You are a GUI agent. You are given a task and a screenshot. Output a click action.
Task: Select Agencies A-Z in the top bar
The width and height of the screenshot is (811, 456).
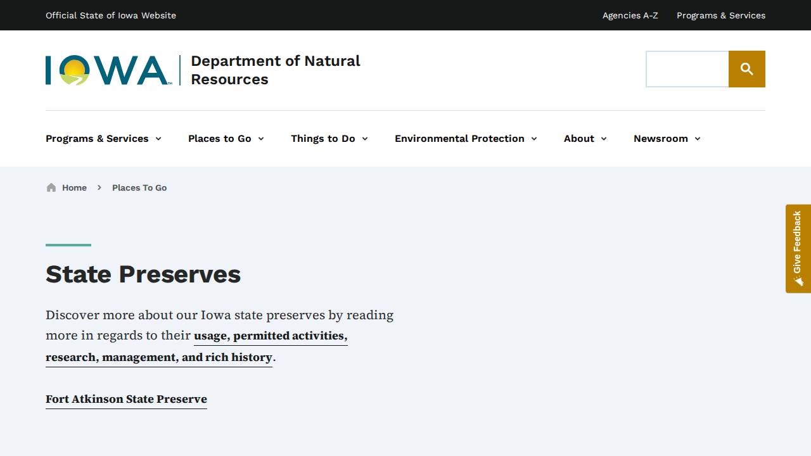click(630, 15)
